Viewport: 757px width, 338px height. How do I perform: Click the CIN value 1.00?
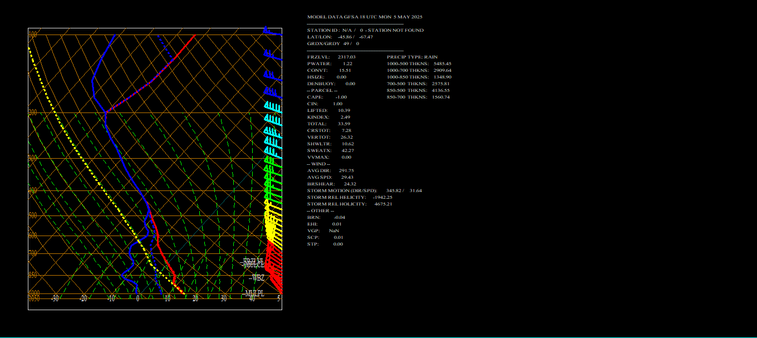click(337, 104)
